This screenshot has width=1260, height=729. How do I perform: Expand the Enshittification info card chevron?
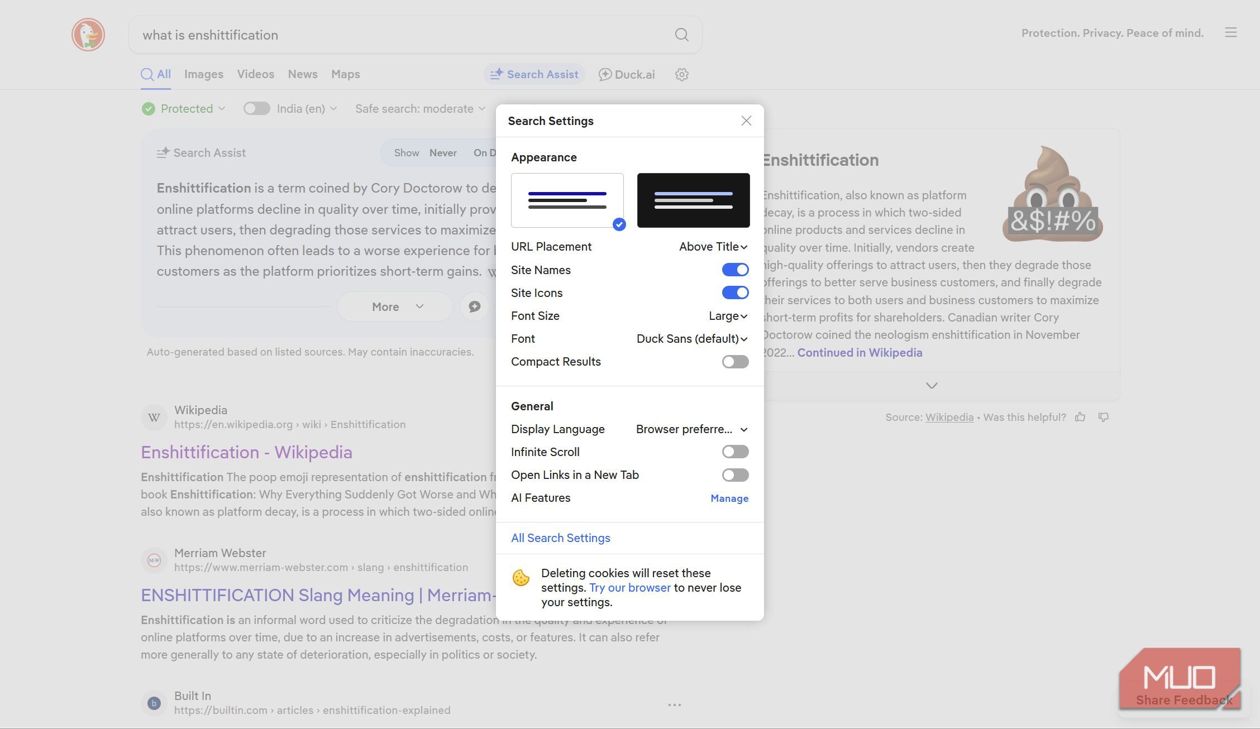pos(932,386)
